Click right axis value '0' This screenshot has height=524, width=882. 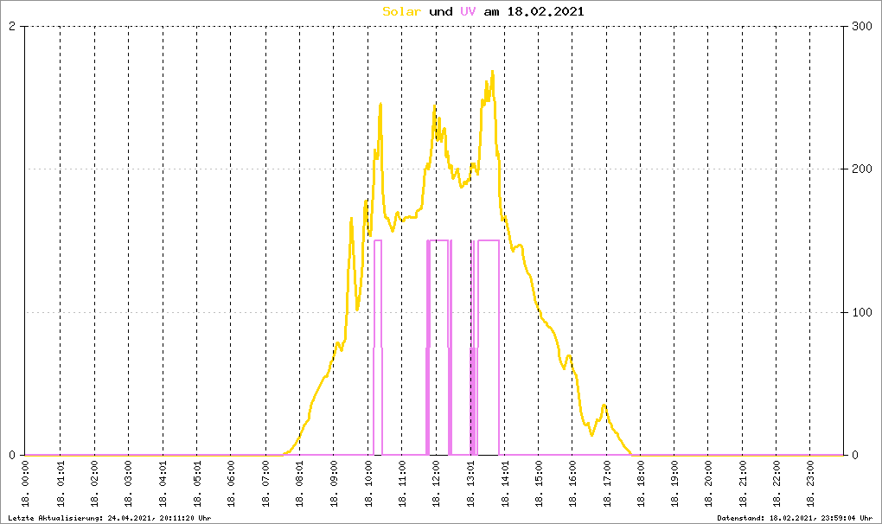pyautogui.click(x=855, y=455)
